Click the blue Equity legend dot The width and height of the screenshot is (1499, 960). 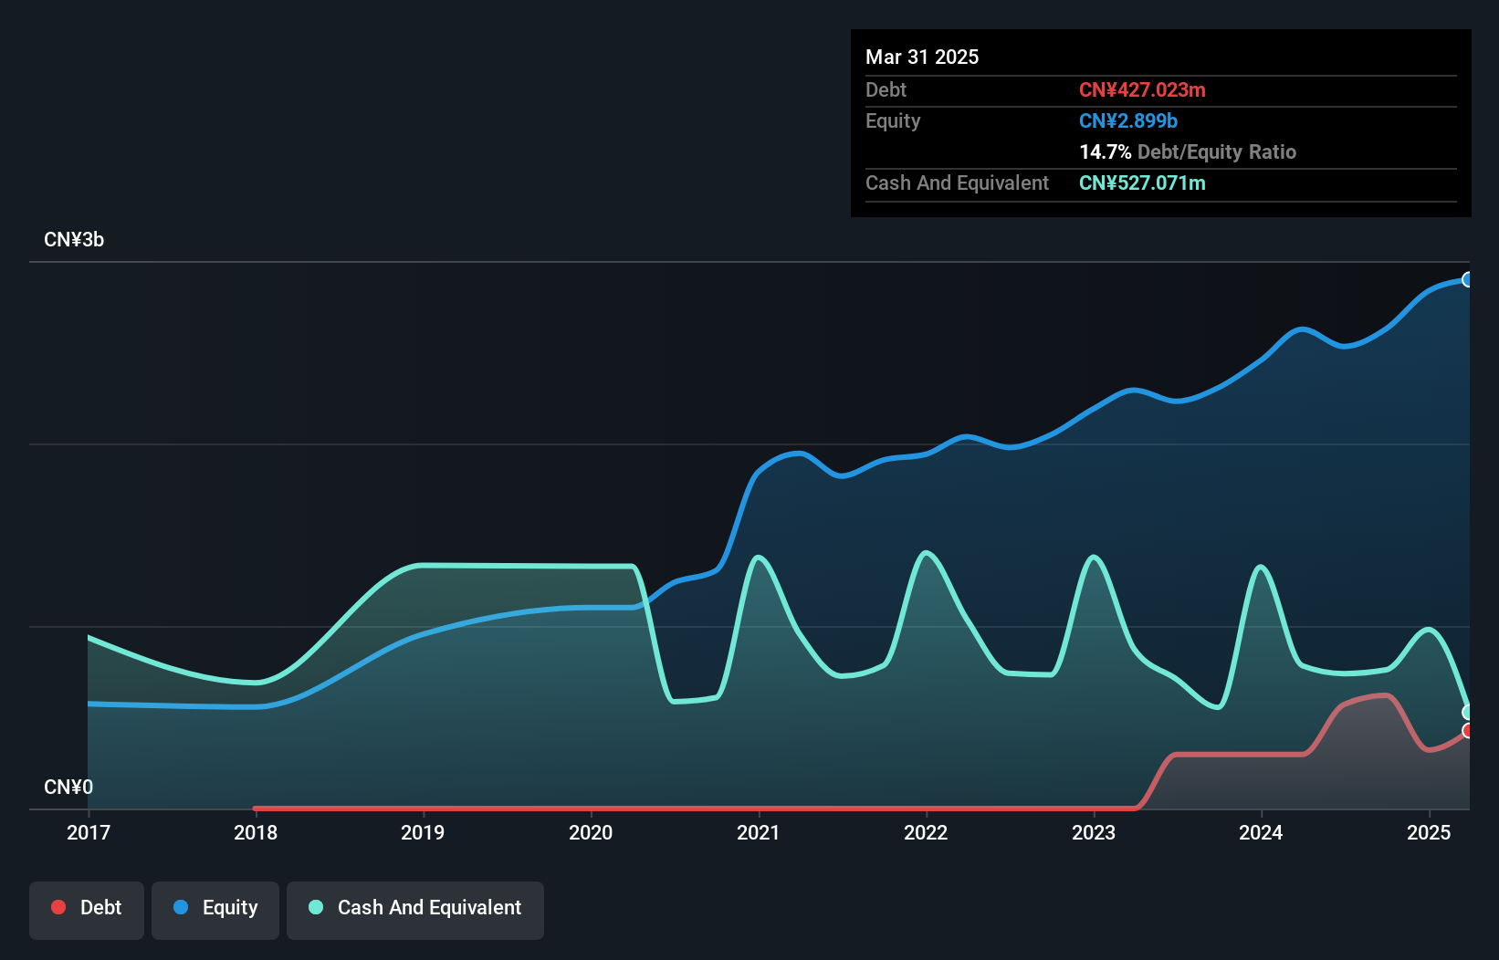(x=181, y=907)
